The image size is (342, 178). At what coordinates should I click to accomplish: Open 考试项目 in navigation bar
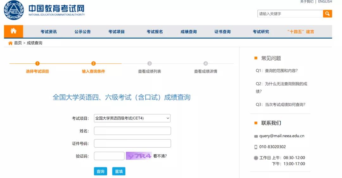coord(117,32)
